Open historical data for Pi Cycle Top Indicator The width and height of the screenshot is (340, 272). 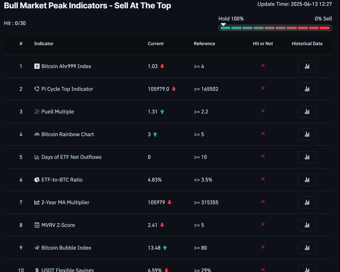(x=307, y=89)
